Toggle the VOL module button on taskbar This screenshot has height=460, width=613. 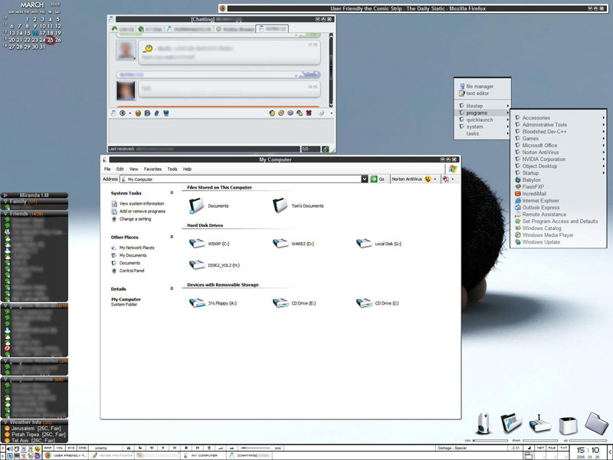coord(60,448)
